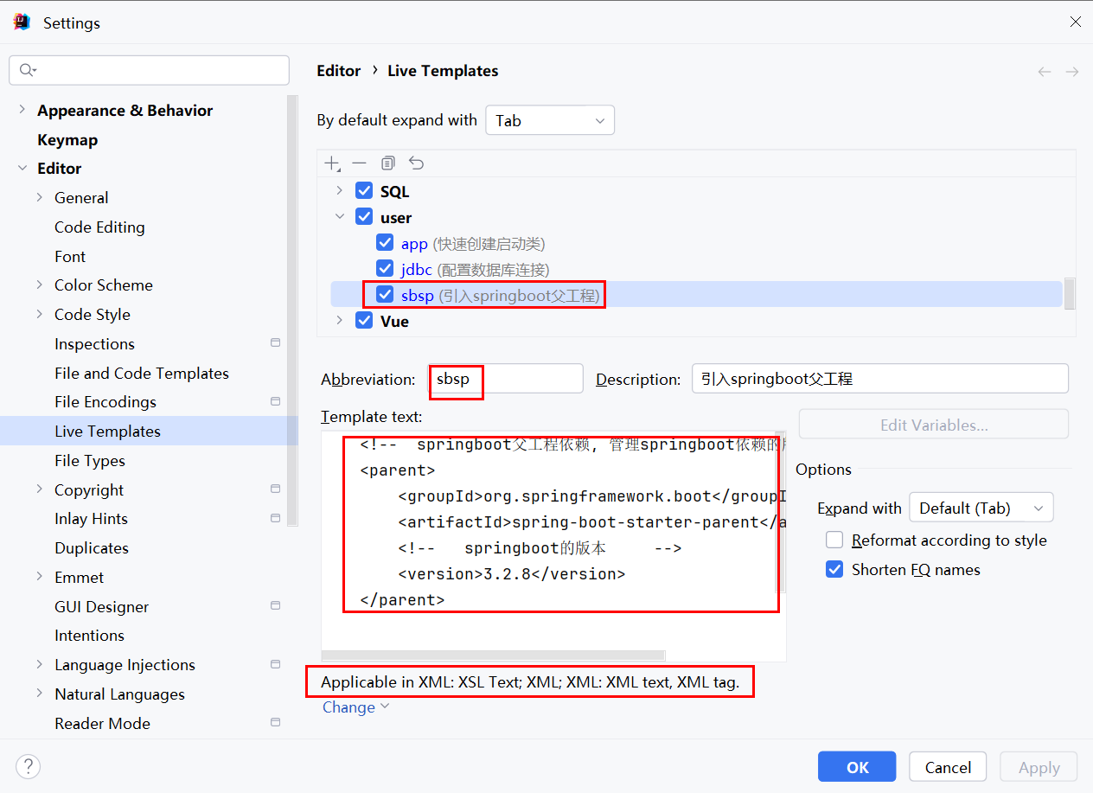
Task: Click the IntelliJ IDEA logo icon
Action: point(22,22)
